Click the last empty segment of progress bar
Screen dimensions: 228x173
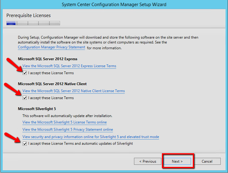pyautogui.click(x=55, y=23)
